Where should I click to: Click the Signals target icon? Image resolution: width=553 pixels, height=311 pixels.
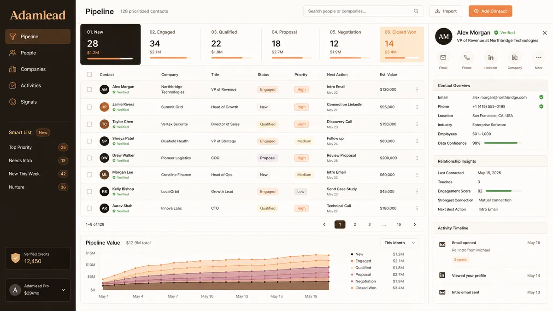click(13, 102)
